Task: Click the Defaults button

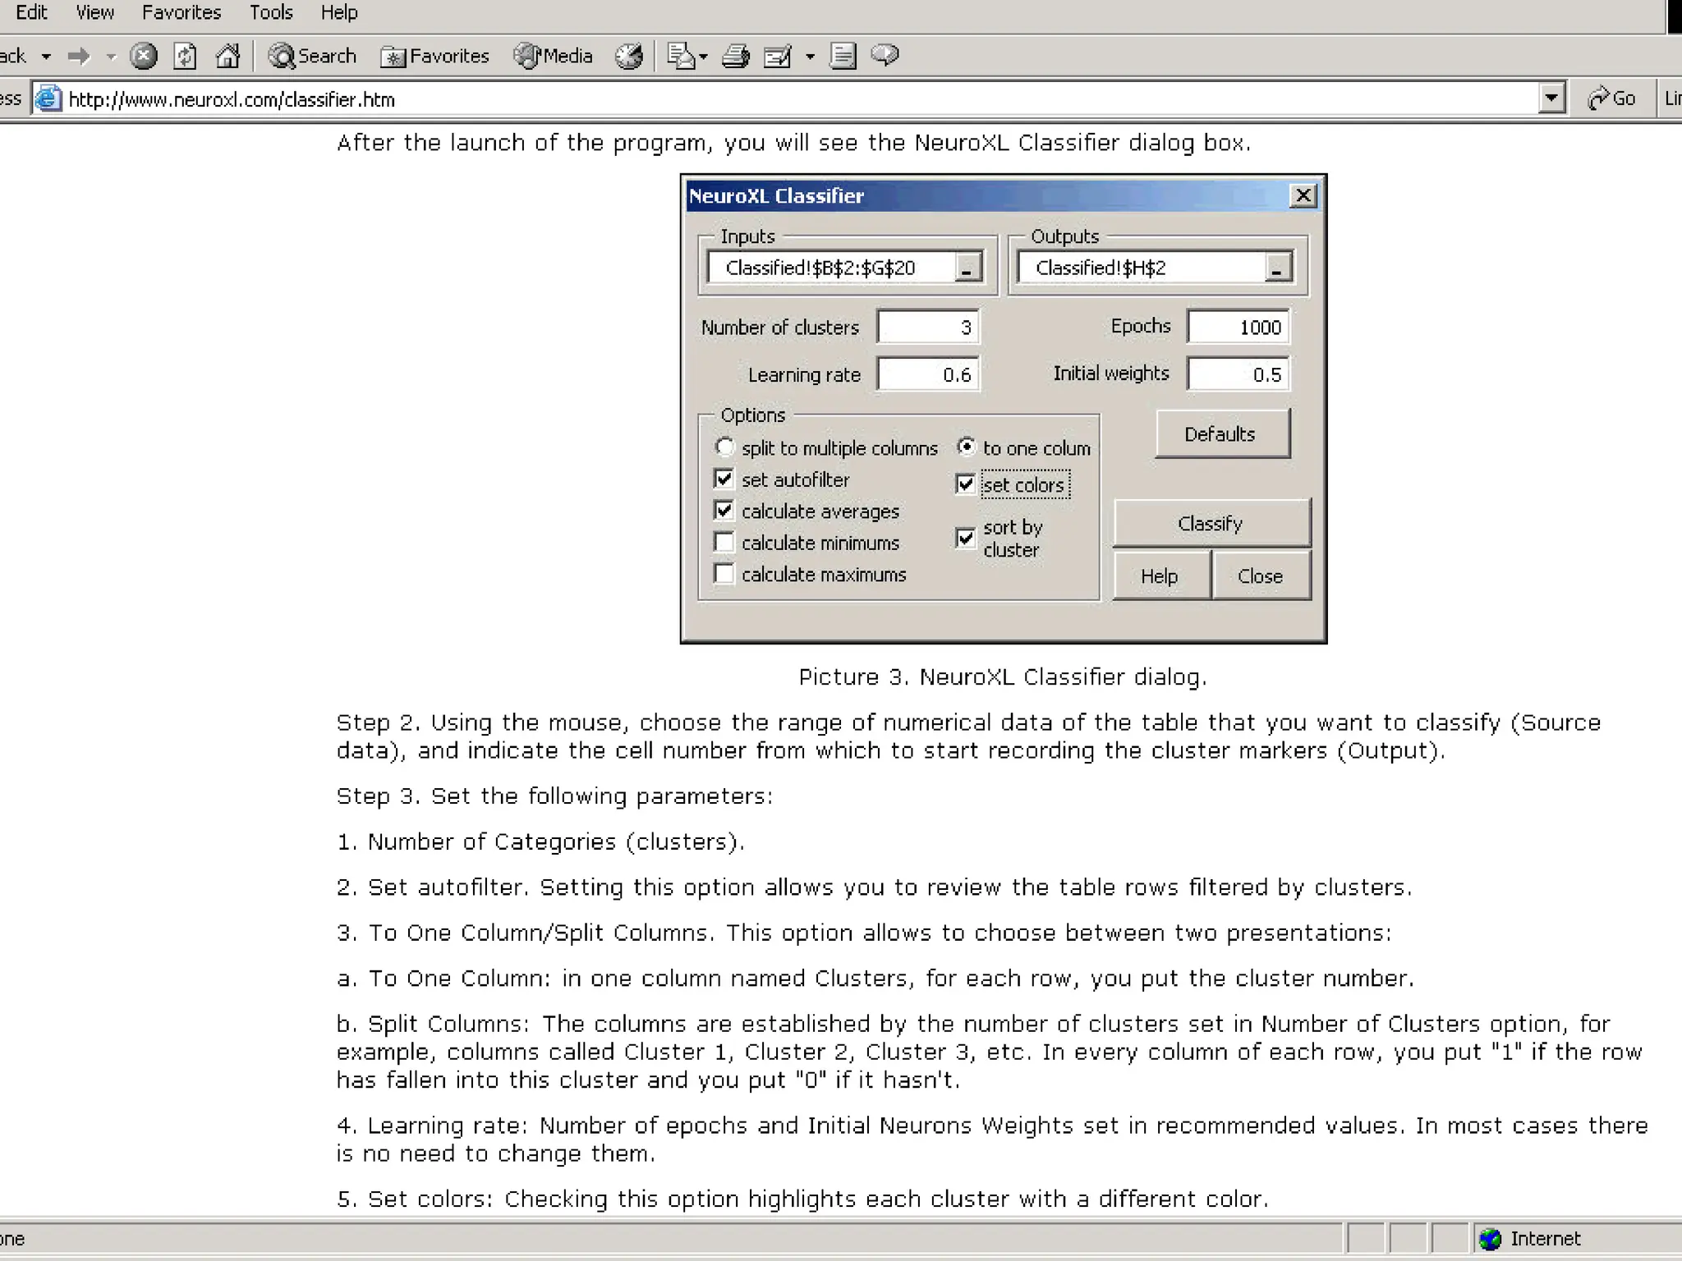Action: [1221, 433]
